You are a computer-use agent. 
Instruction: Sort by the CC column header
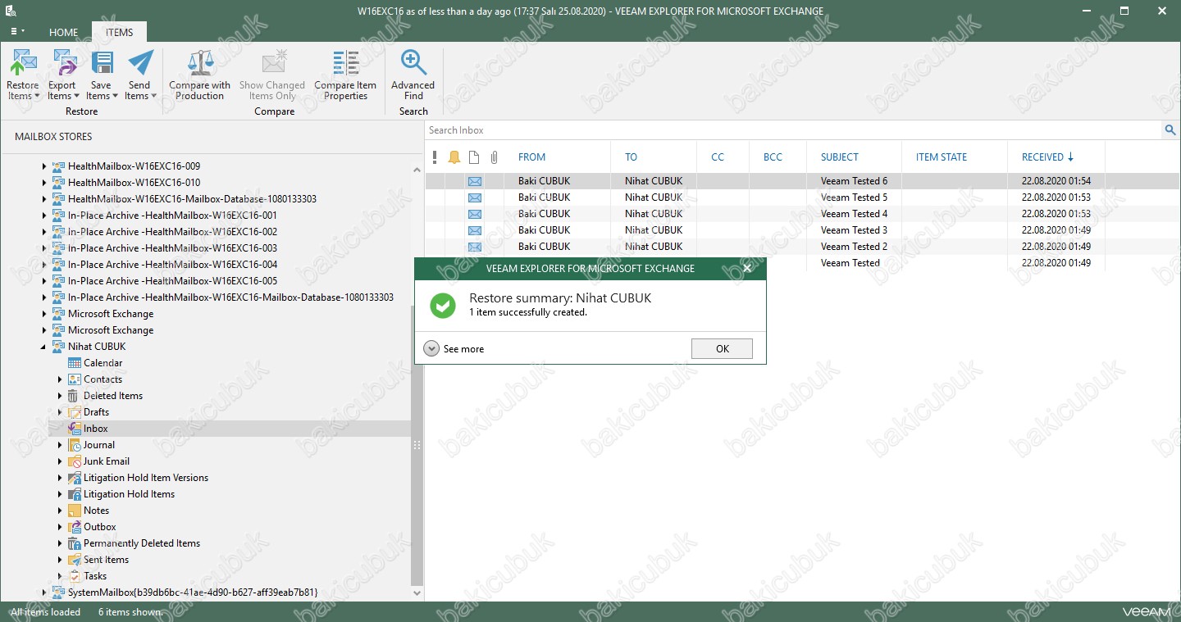click(x=718, y=157)
